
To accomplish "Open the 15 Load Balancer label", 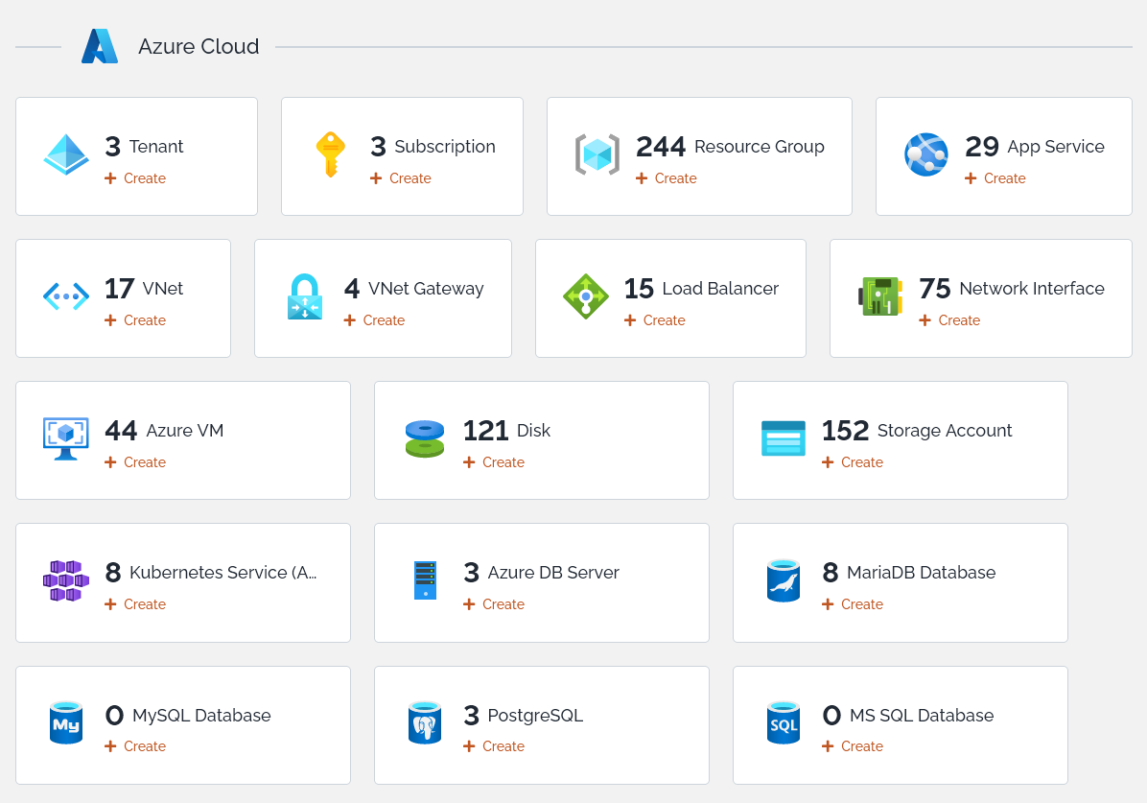I will (701, 289).
